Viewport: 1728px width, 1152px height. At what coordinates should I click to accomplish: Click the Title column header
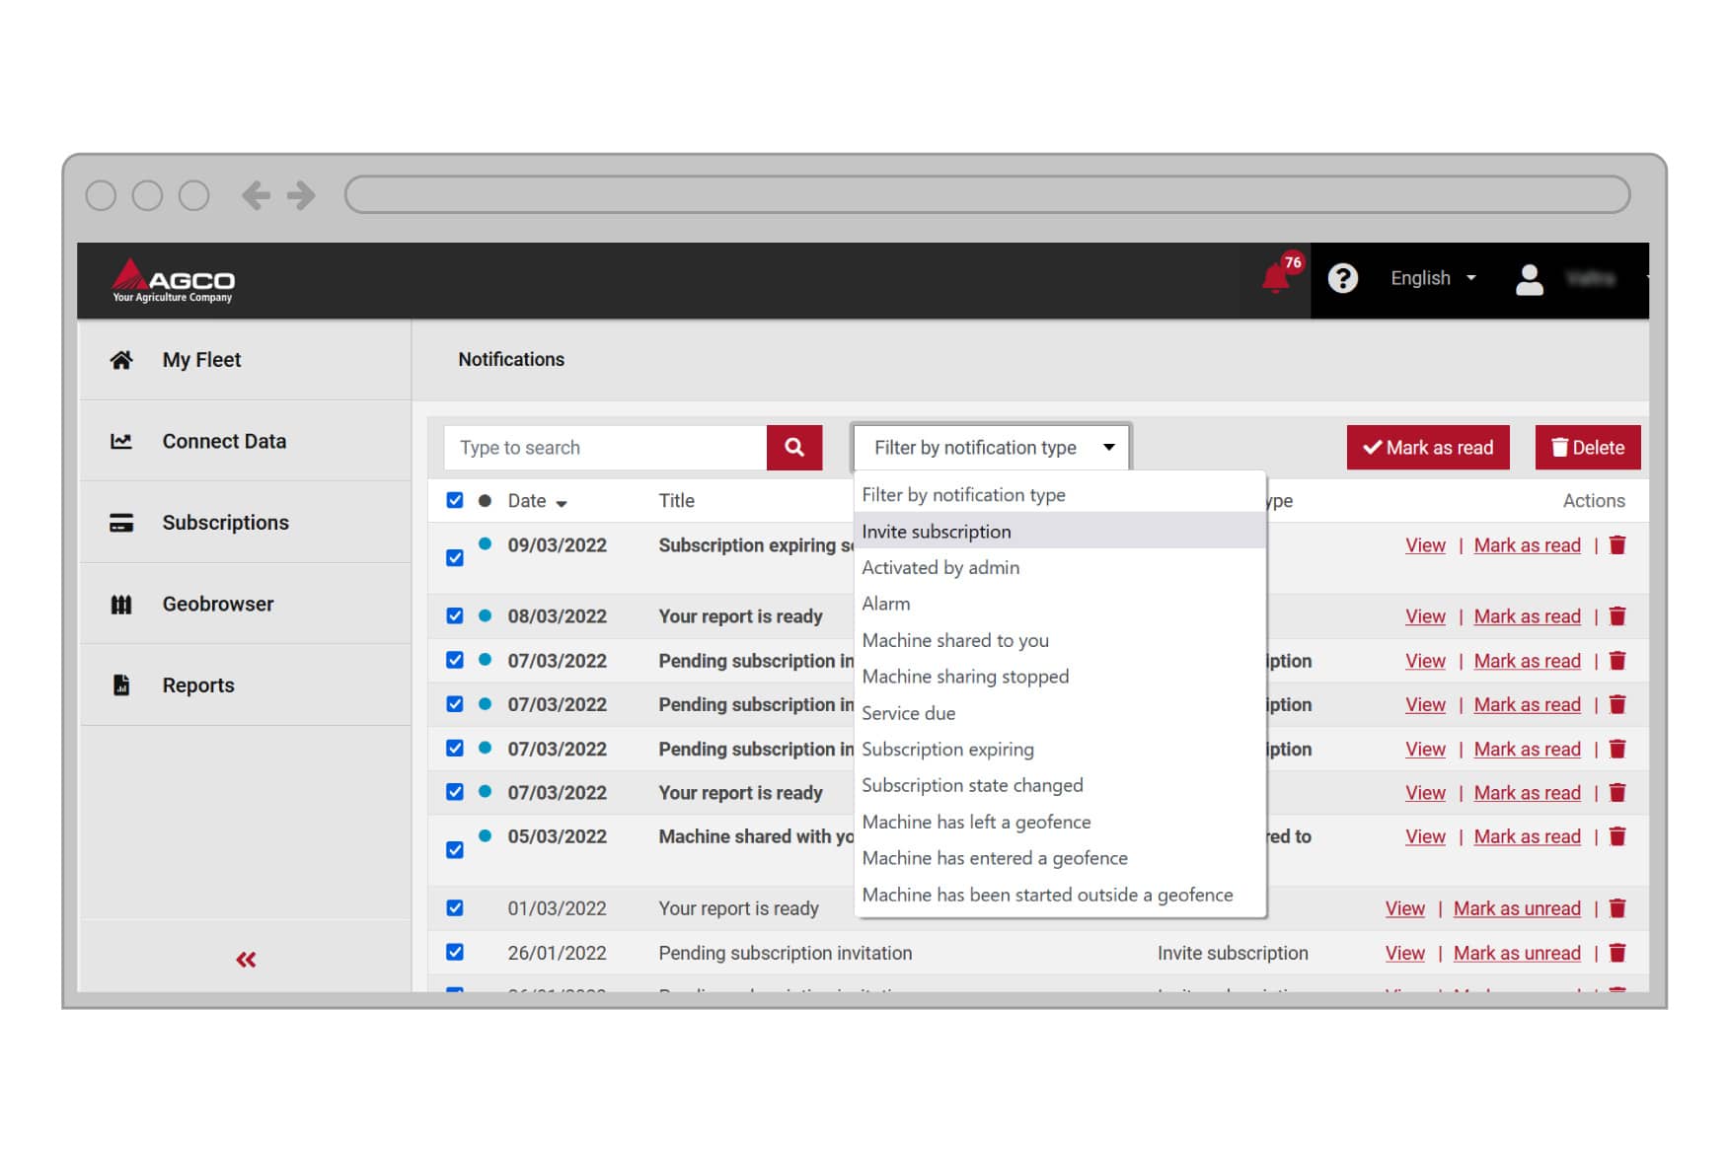coord(677,500)
